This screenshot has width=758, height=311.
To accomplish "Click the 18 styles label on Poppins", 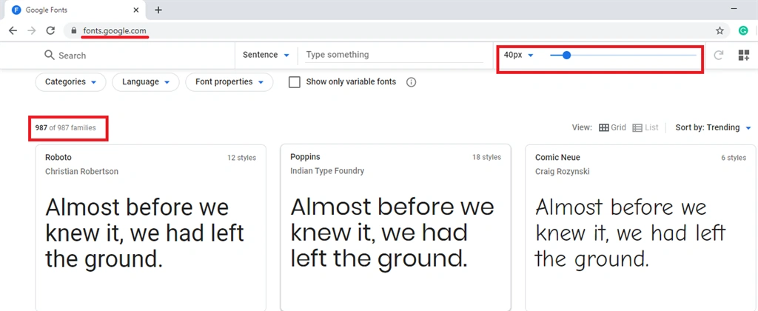I will tap(487, 157).
